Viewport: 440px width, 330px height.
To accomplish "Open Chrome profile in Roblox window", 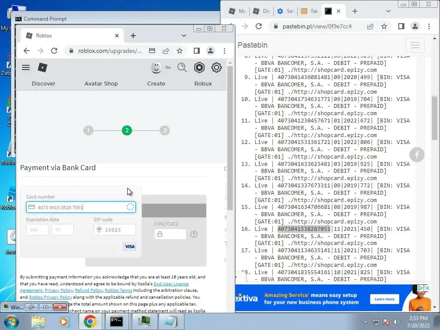I will pyautogui.click(x=211, y=51).
